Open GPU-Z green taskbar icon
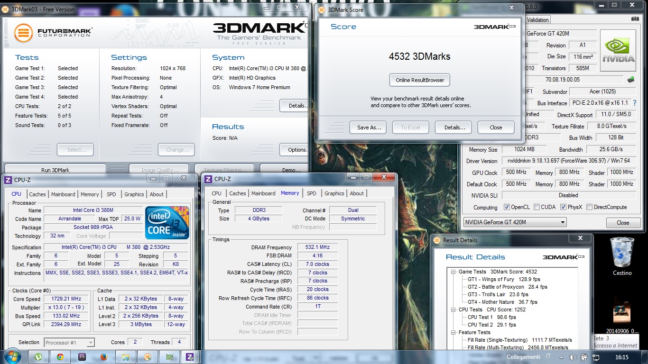 [x=169, y=357]
